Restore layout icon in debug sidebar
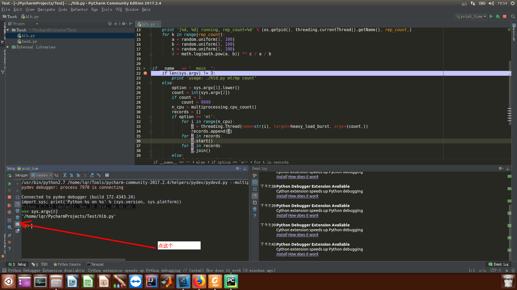 pos(9,220)
